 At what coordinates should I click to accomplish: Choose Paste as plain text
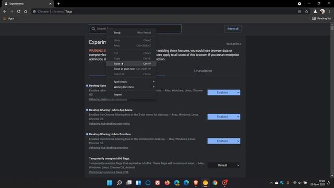pos(131,69)
